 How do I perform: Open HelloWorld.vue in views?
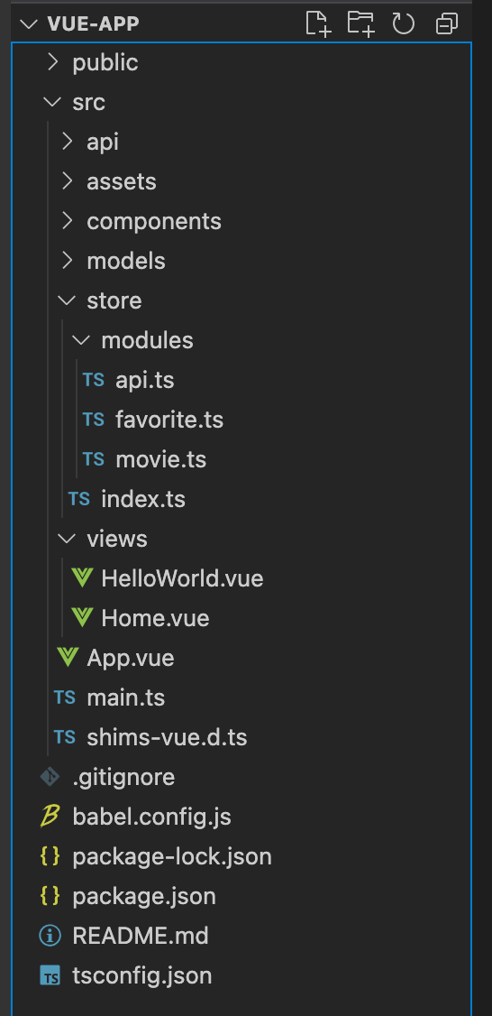(x=182, y=578)
